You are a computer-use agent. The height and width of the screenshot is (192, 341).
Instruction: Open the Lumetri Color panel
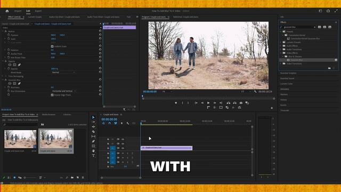[x=287, y=84]
